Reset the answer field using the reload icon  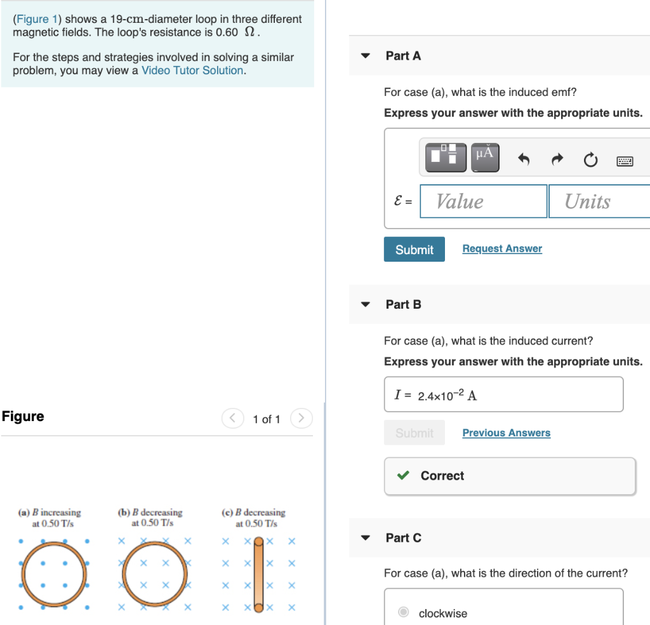(x=590, y=160)
